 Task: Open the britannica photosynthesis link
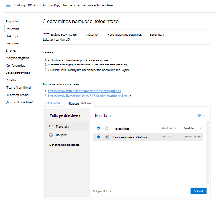tap(84, 91)
